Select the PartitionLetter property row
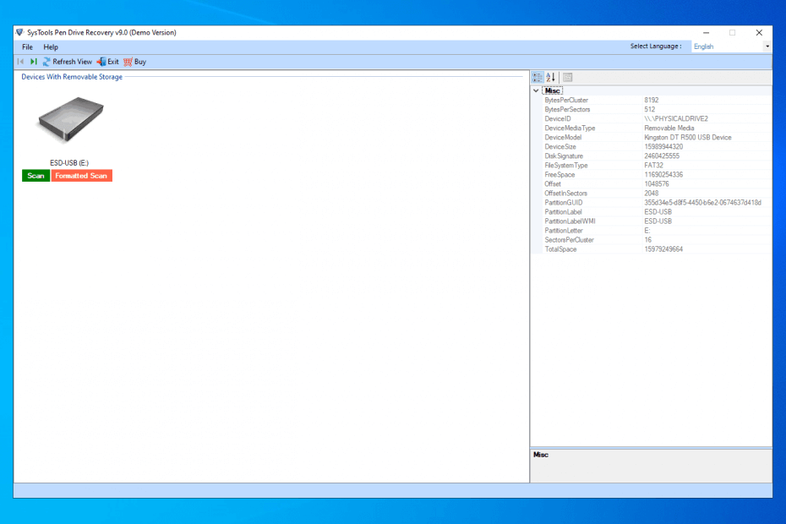The image size is (786, 524). pos(658,231)
